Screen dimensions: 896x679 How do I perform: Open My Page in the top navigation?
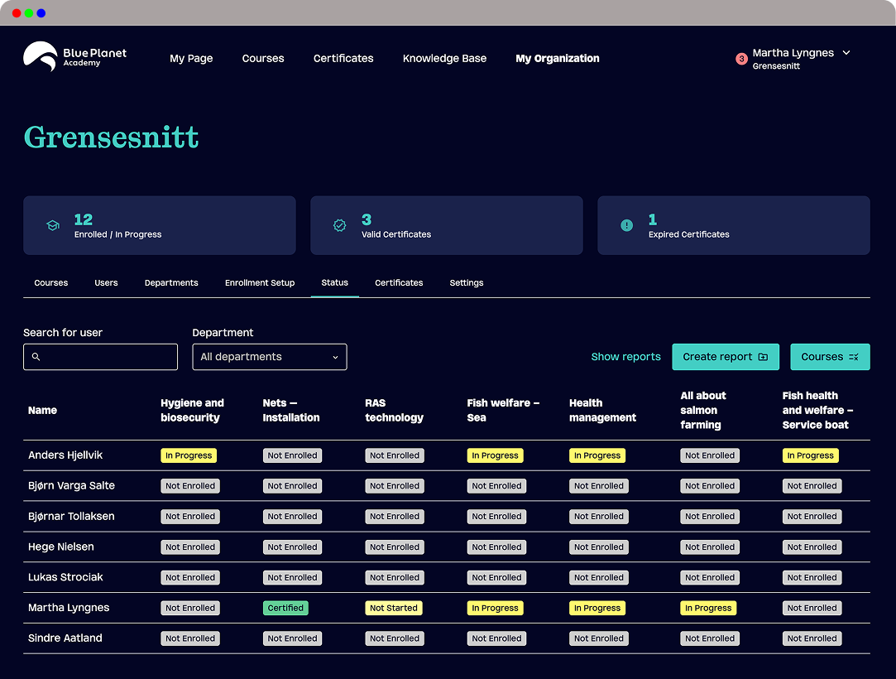click(x=191, y=58)
